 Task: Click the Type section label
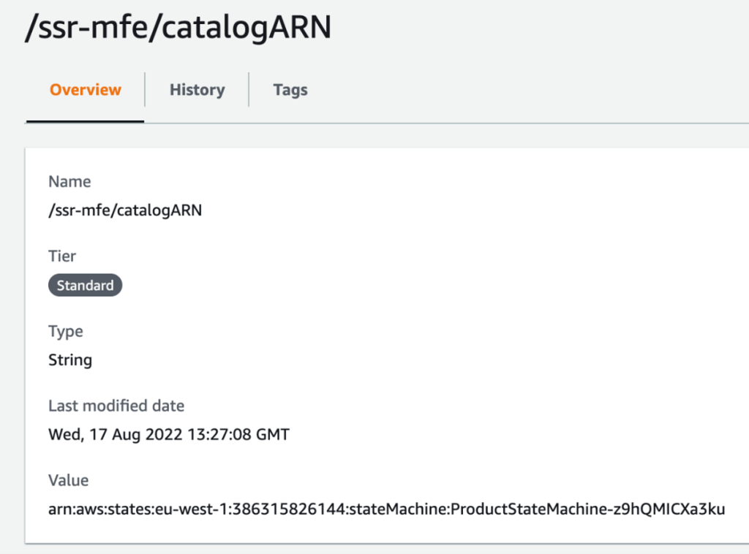(66, 331)
